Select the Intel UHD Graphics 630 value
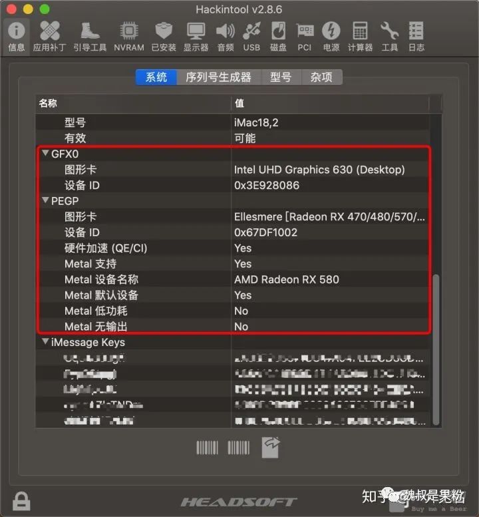Screen dimensions: 479x517 pos(319,170)
